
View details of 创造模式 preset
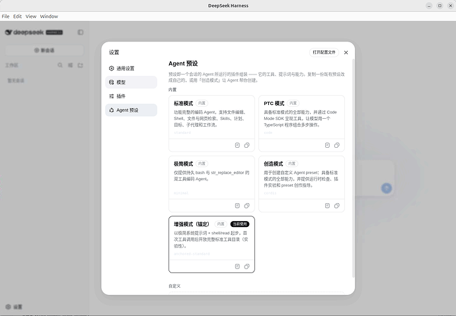(x=327, y=206)
